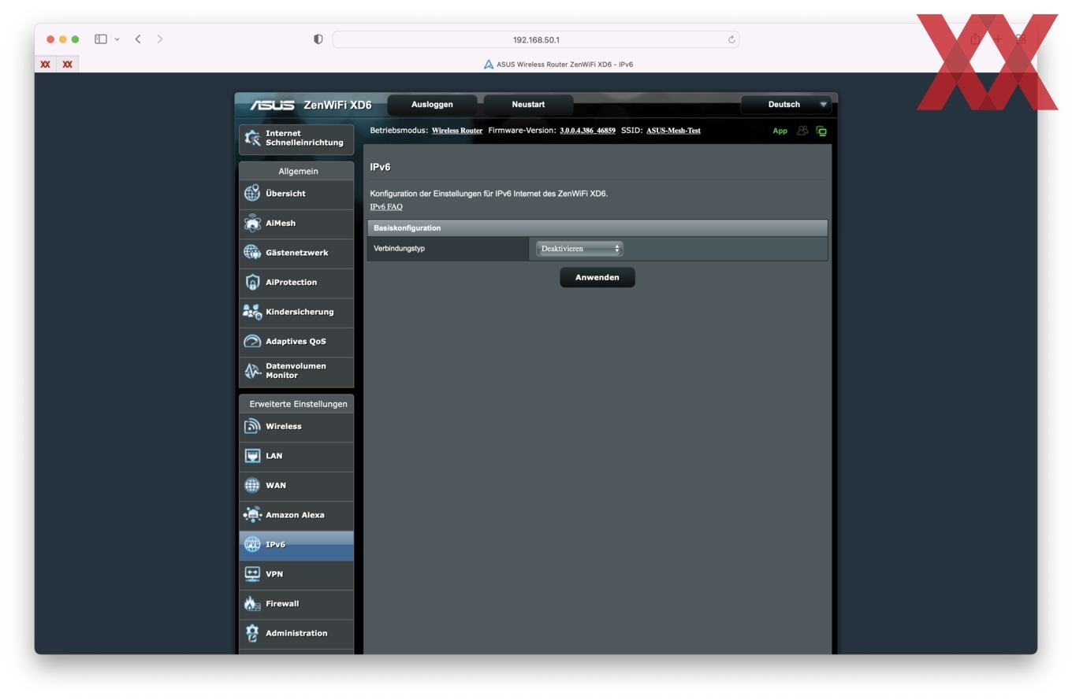Select the ASUS Wireless Router tab

558,65
